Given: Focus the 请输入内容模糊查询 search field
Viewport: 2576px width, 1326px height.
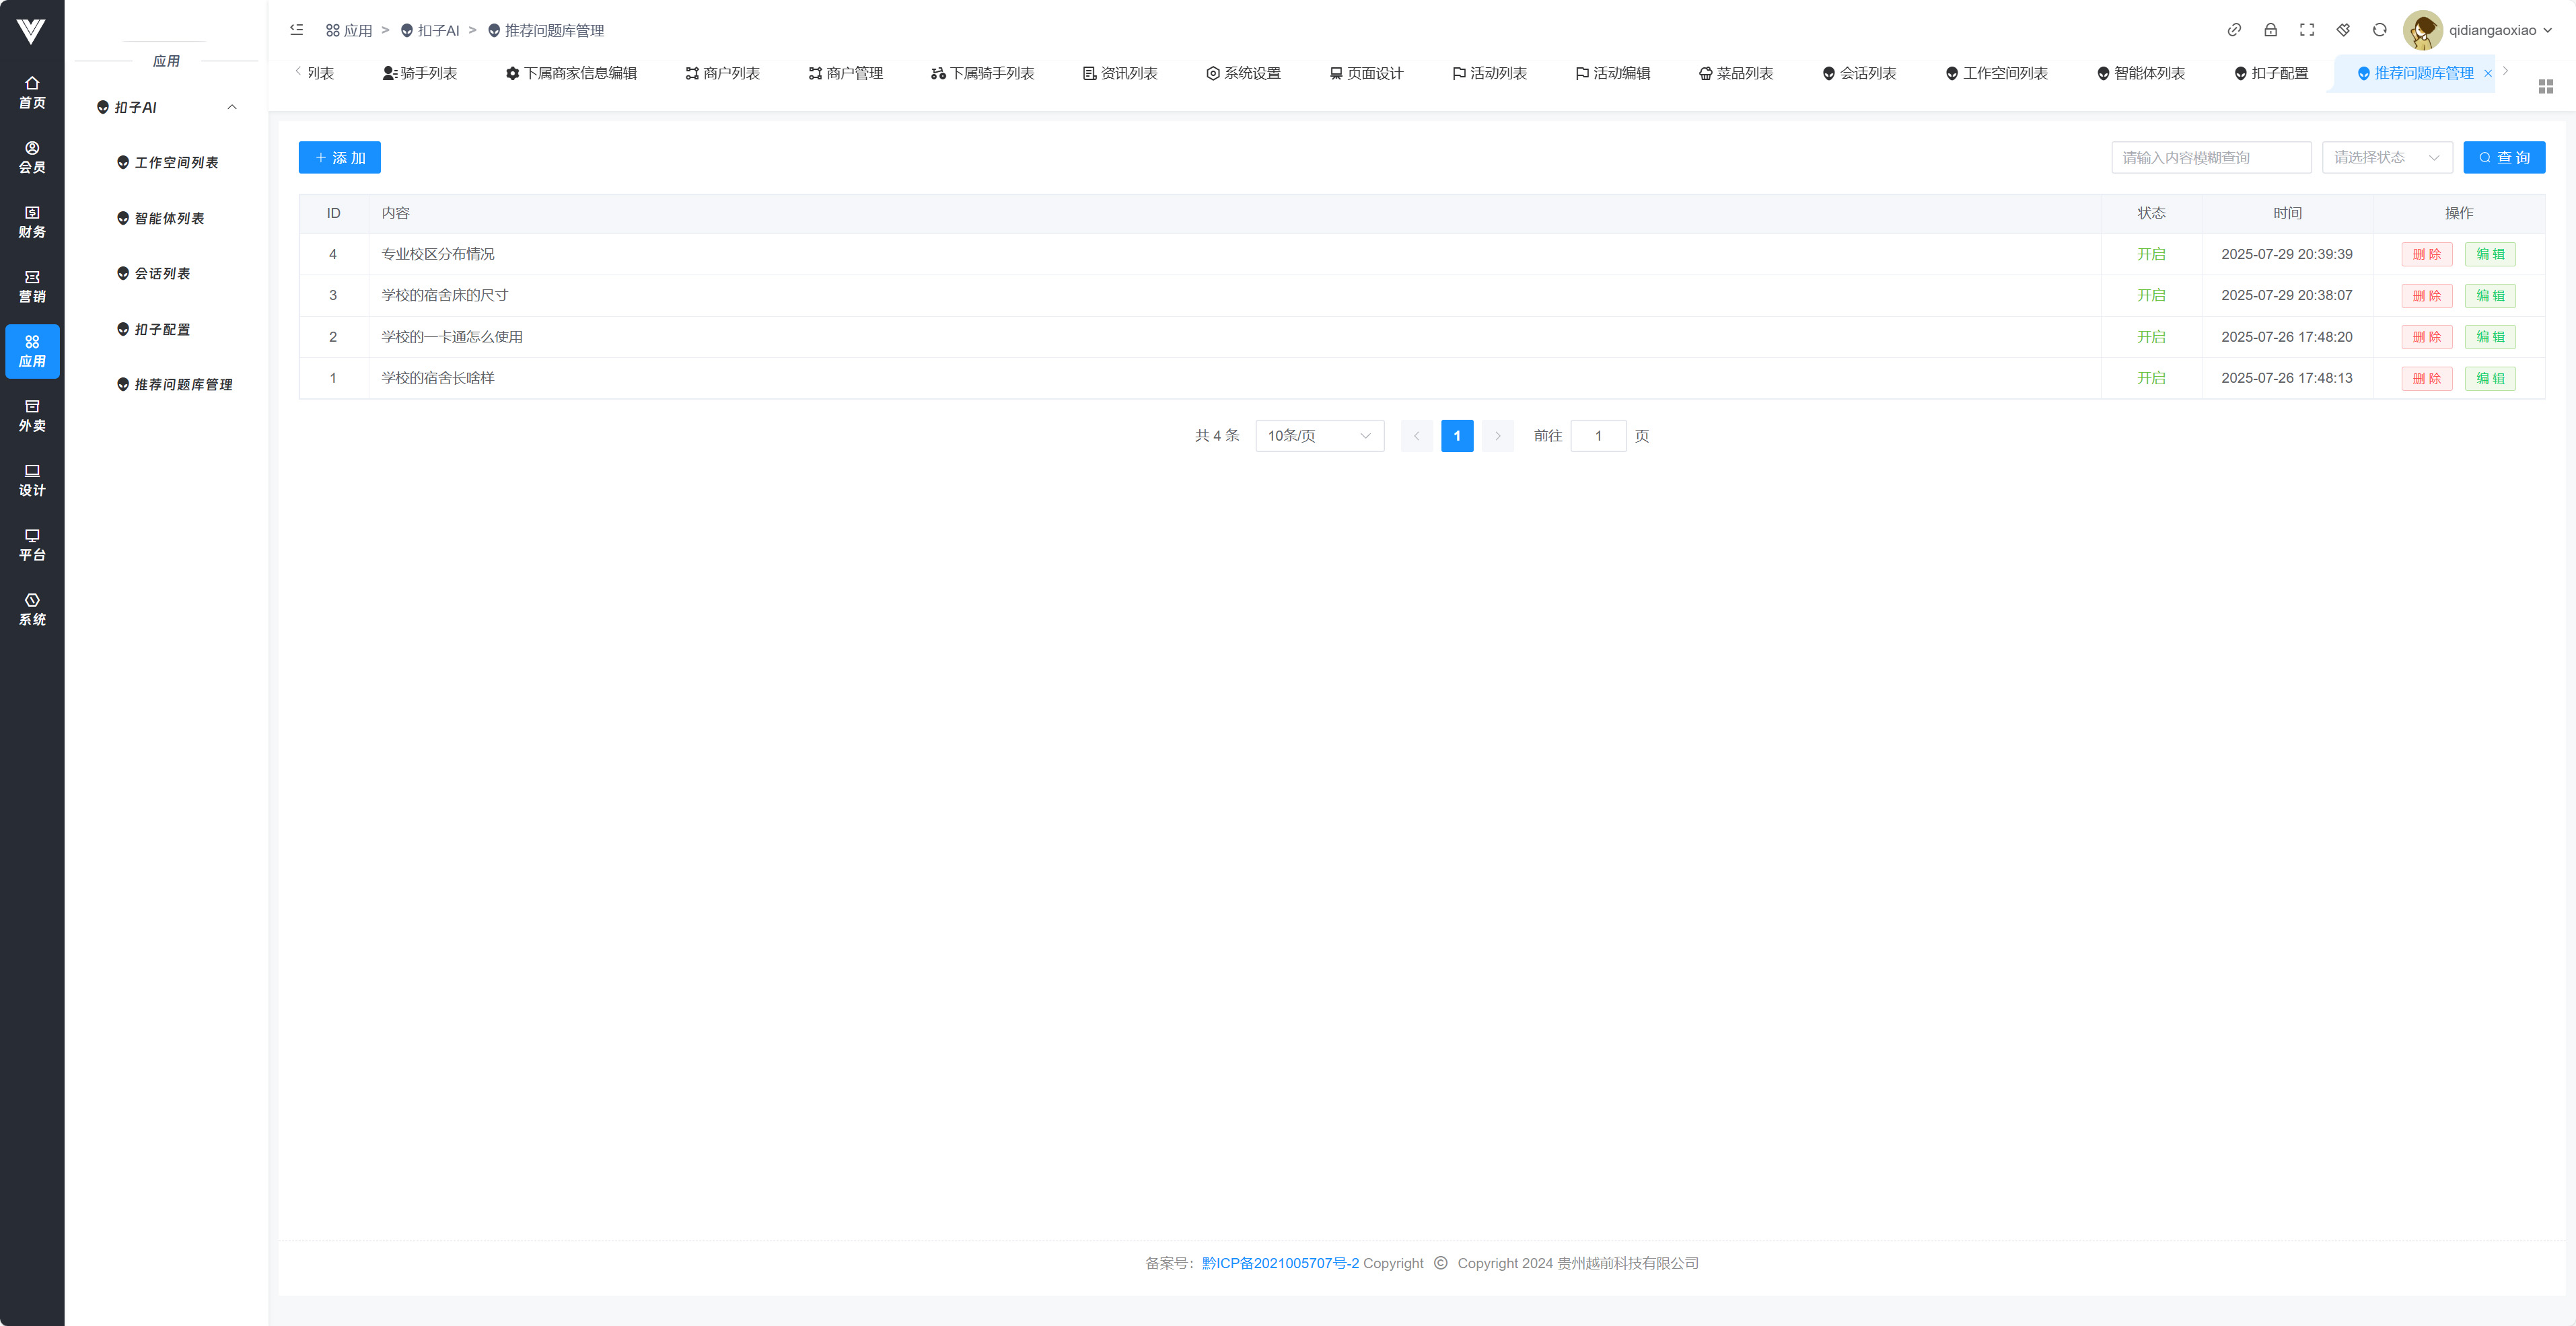Looking at the screenshot, I should point(2210,157).
